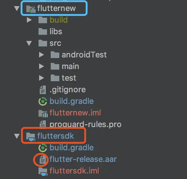Click the libs folder icon
This screenshot has height=179, width=187.
pyautogui.click(x=43, y=31)
